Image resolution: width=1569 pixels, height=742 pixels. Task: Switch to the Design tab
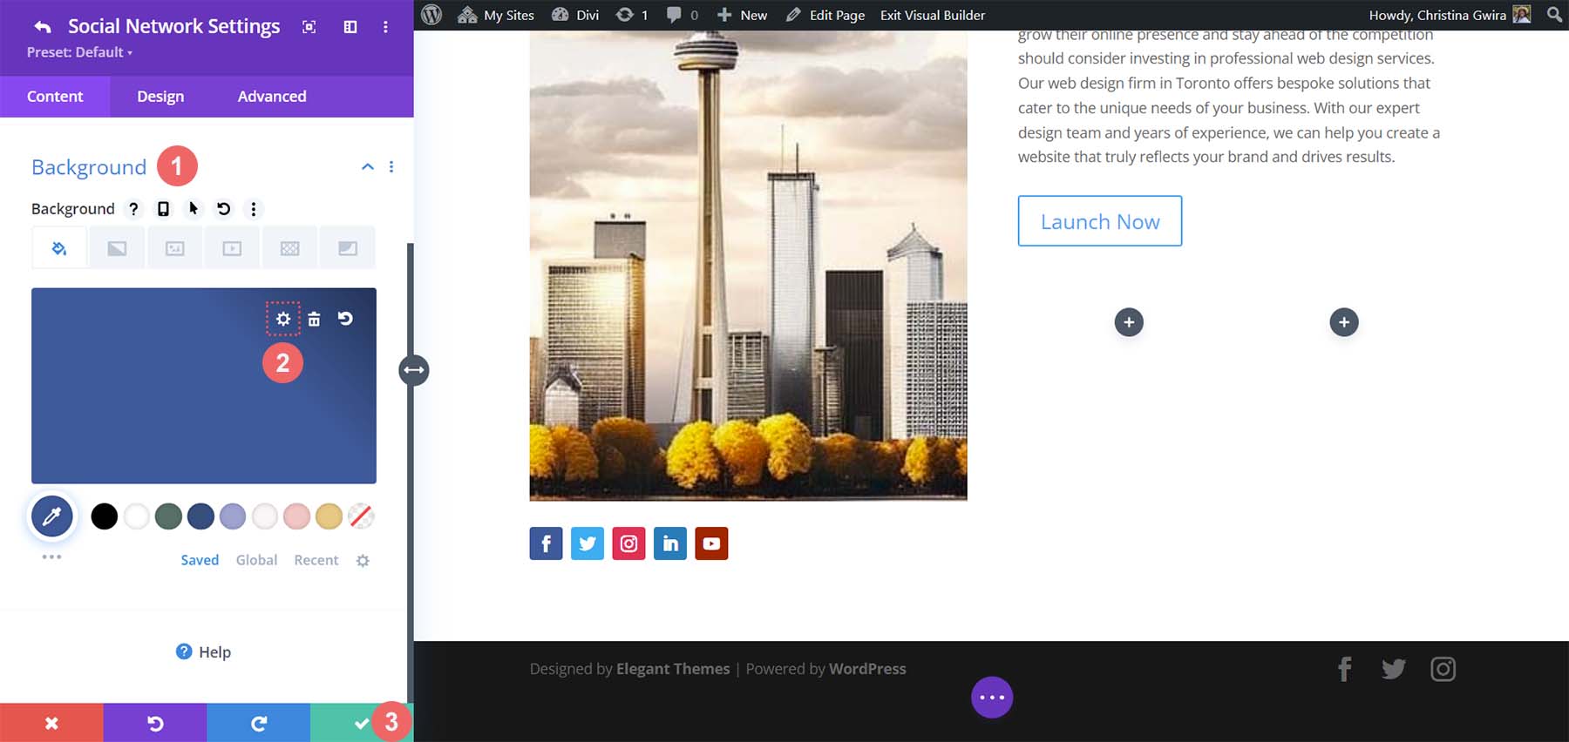click(160, 97)
